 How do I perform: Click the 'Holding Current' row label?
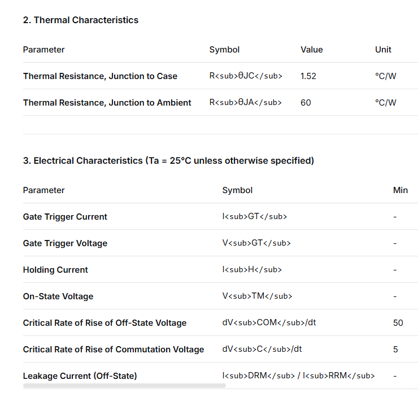pos(55,270)
